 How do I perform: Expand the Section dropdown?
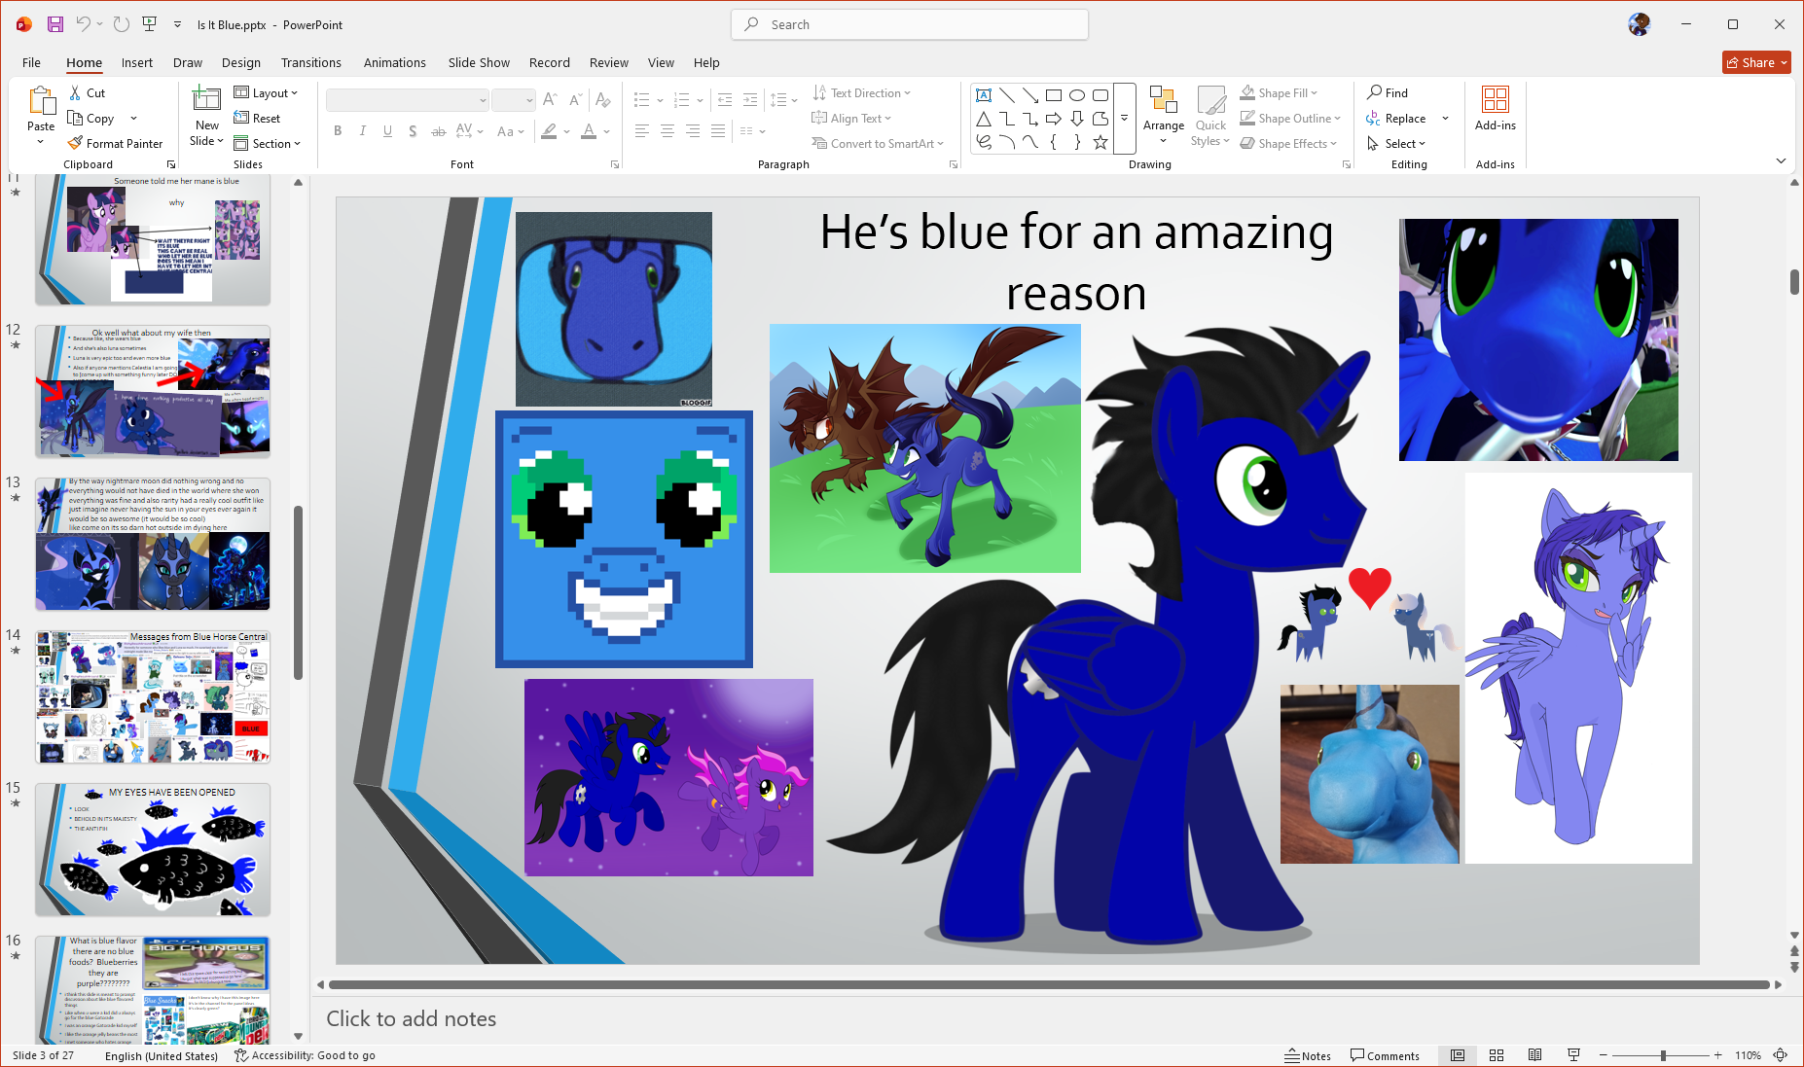pos(268,144)
